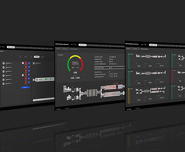Toggle blue check in sixth list row, left screen
Viewport: 185px width, 152px height.
[29, 82]
